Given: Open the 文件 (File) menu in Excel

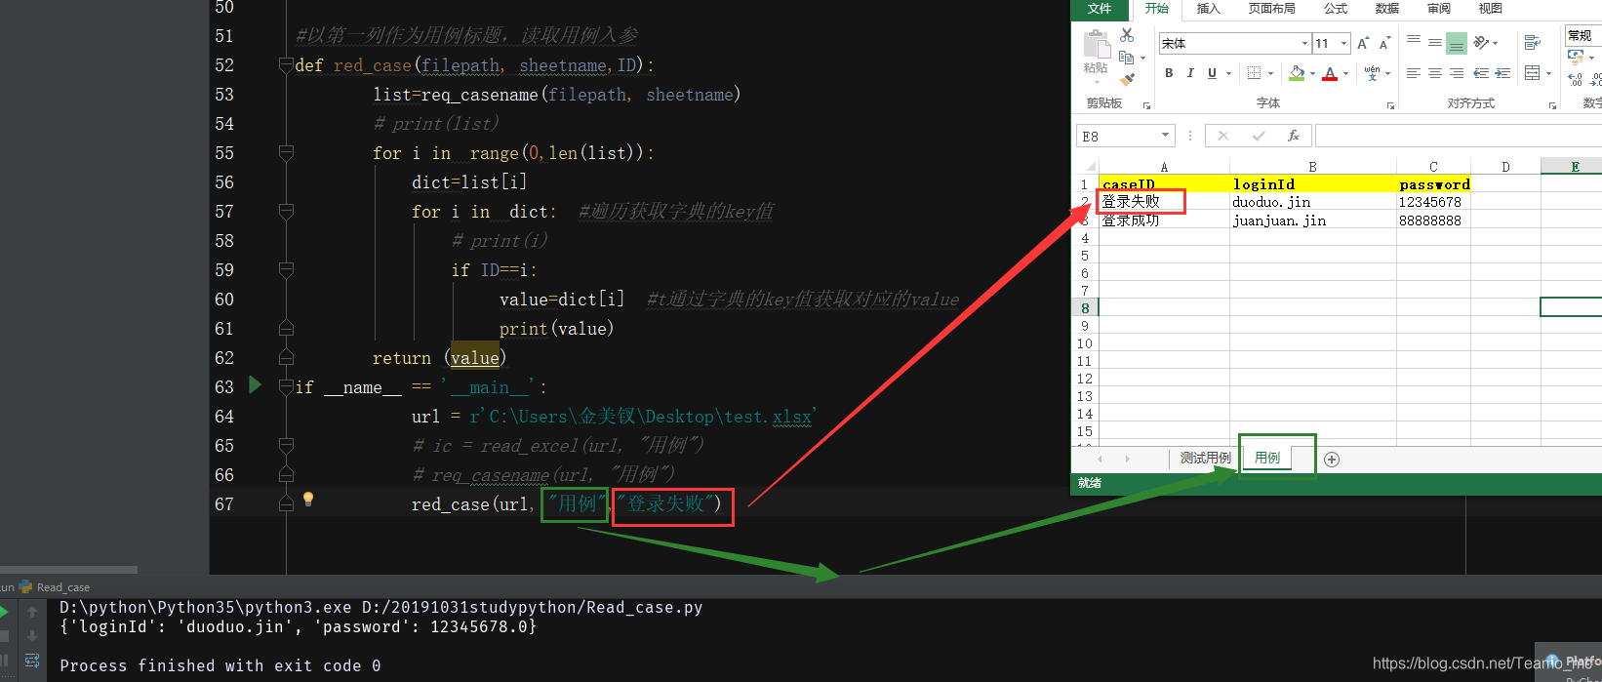Looking at the screenshot, I should tap(1100, 9).
